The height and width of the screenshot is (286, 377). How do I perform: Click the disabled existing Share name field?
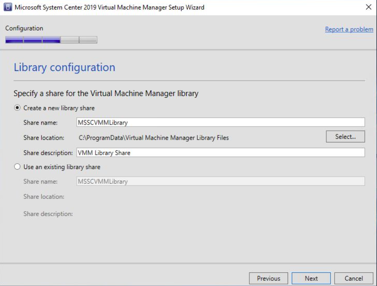pyautogui.click(x=220, y=181)
